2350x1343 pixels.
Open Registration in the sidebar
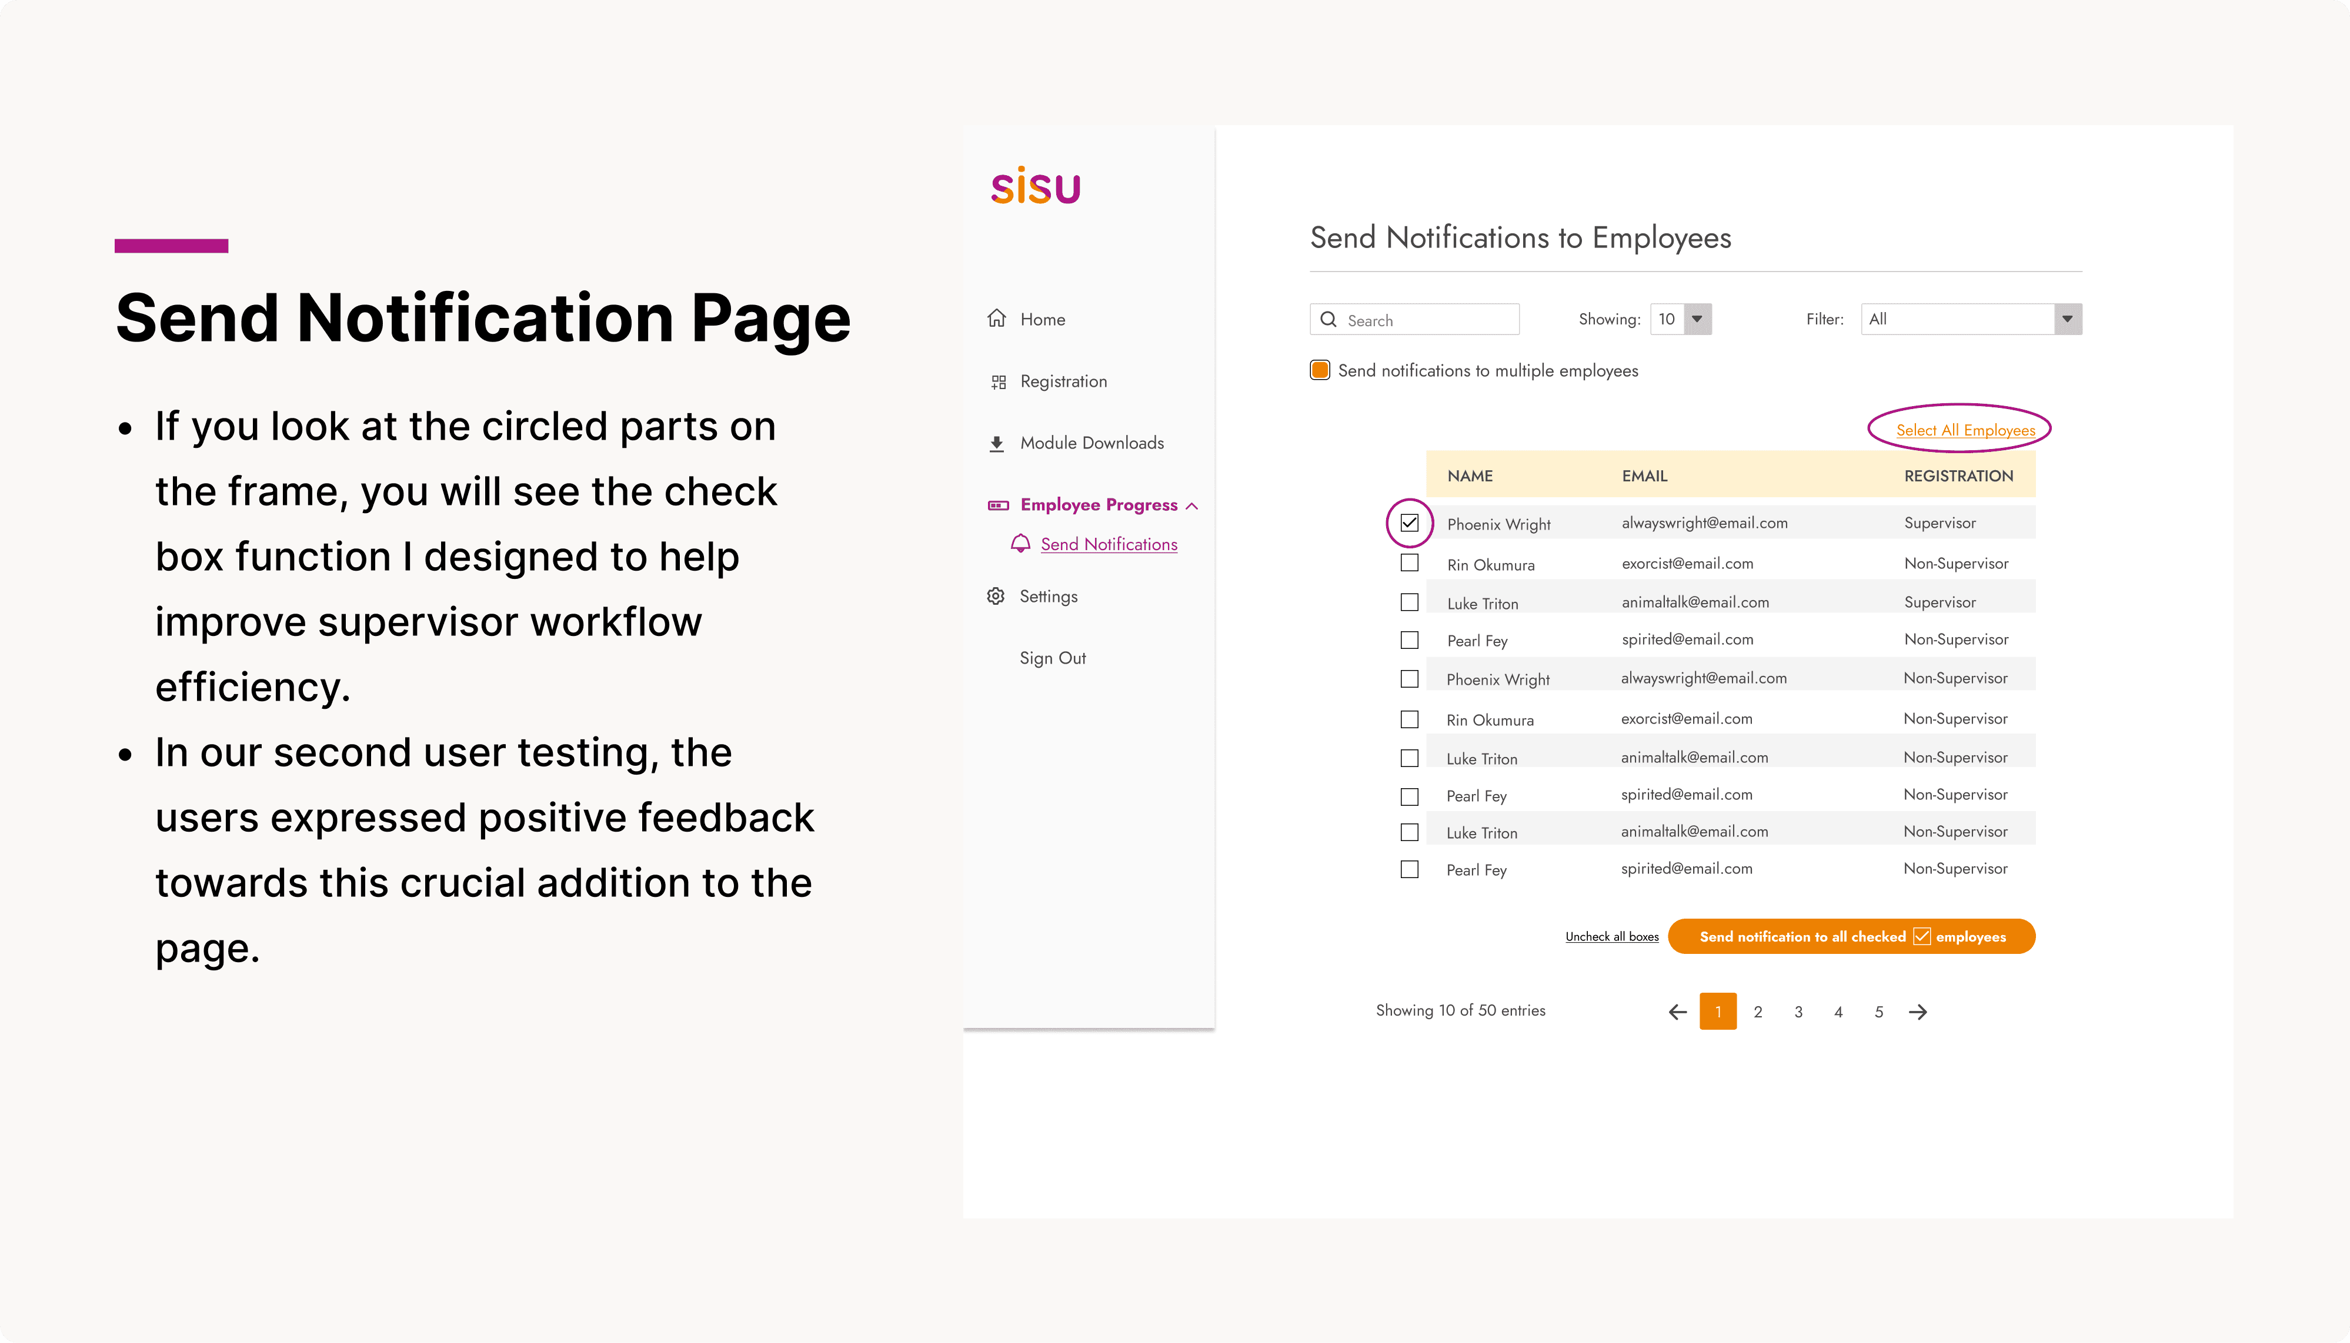point(1064,381)
